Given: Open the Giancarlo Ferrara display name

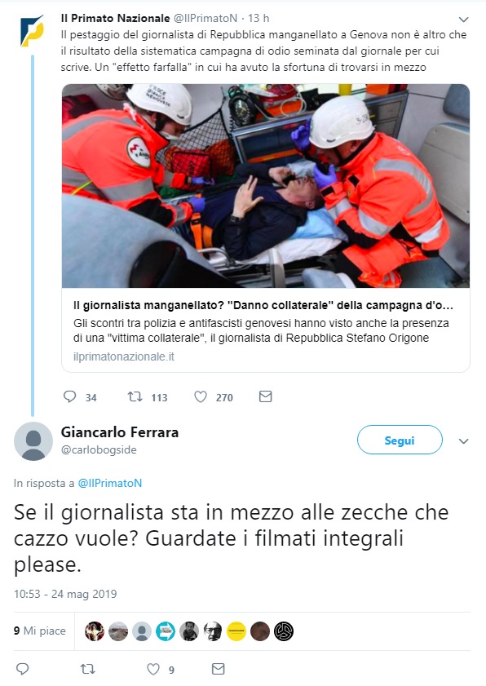Looking at the screenshot, I should (120, 432).
